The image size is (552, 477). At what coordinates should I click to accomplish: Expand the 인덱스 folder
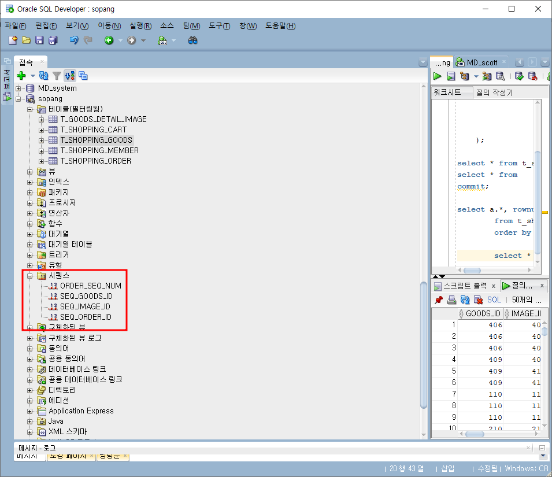tap(29, 182)
